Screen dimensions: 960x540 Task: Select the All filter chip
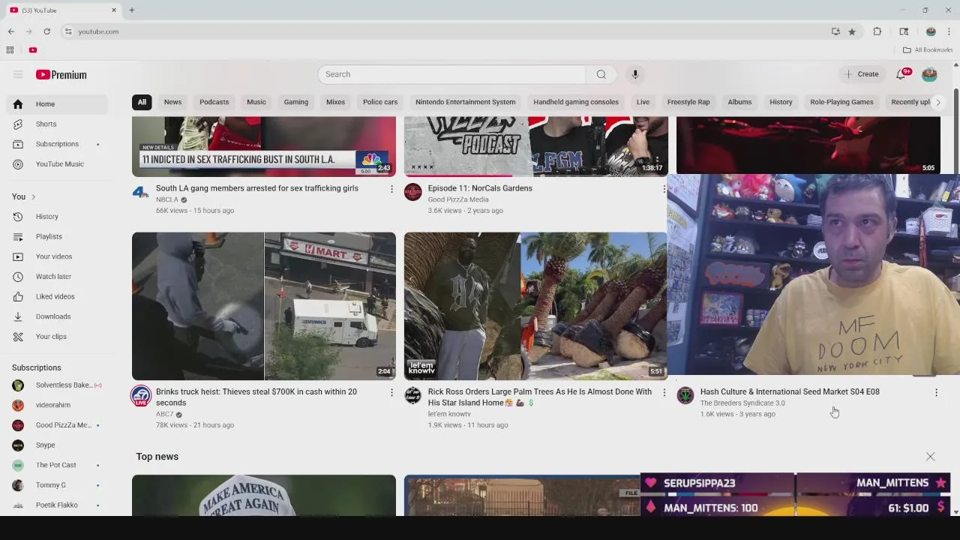point(142,102)
